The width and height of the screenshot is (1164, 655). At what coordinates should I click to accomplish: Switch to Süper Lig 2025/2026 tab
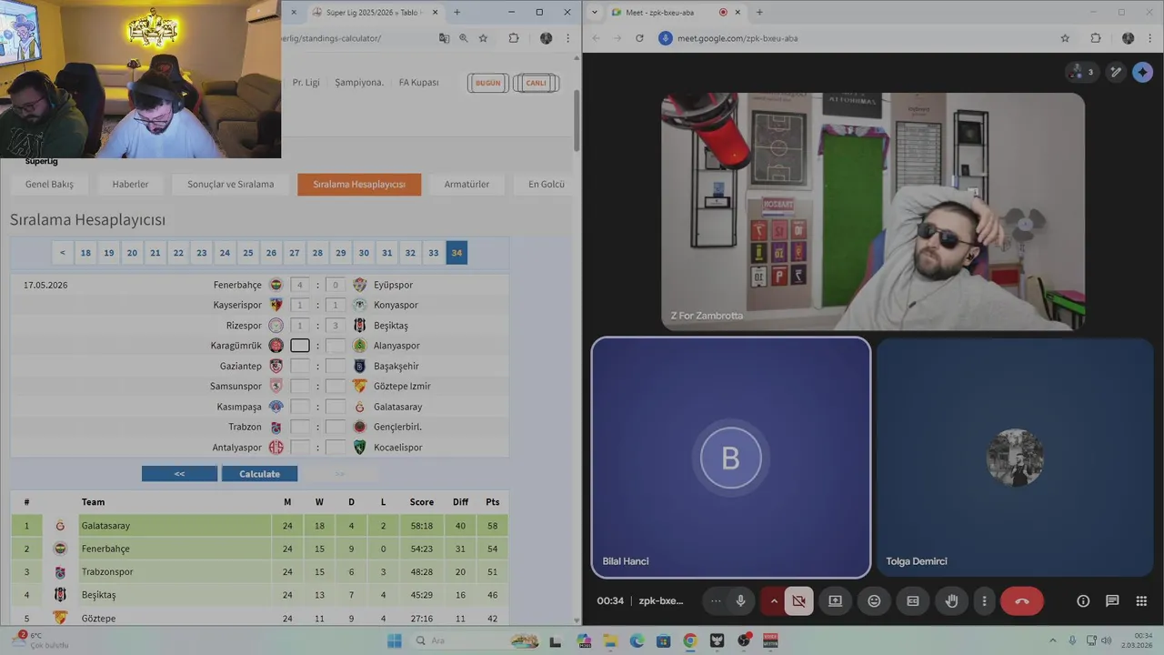[x=375, y=12]
